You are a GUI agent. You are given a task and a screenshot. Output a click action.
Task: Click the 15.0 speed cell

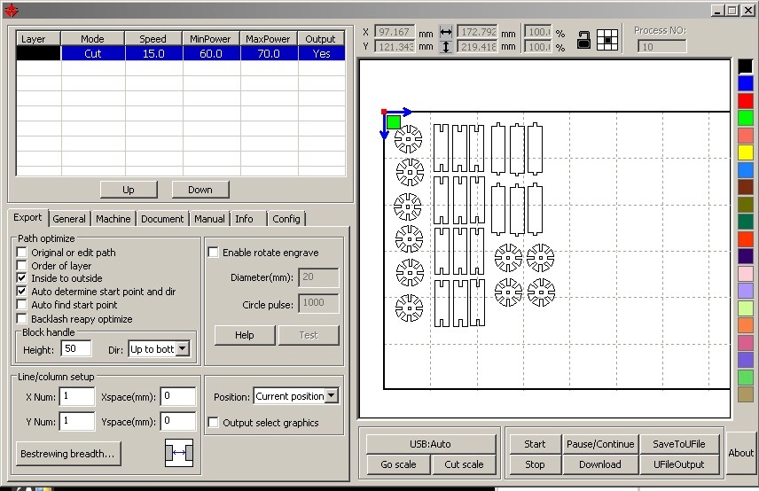pyautogui.click(x=154, y=53)
